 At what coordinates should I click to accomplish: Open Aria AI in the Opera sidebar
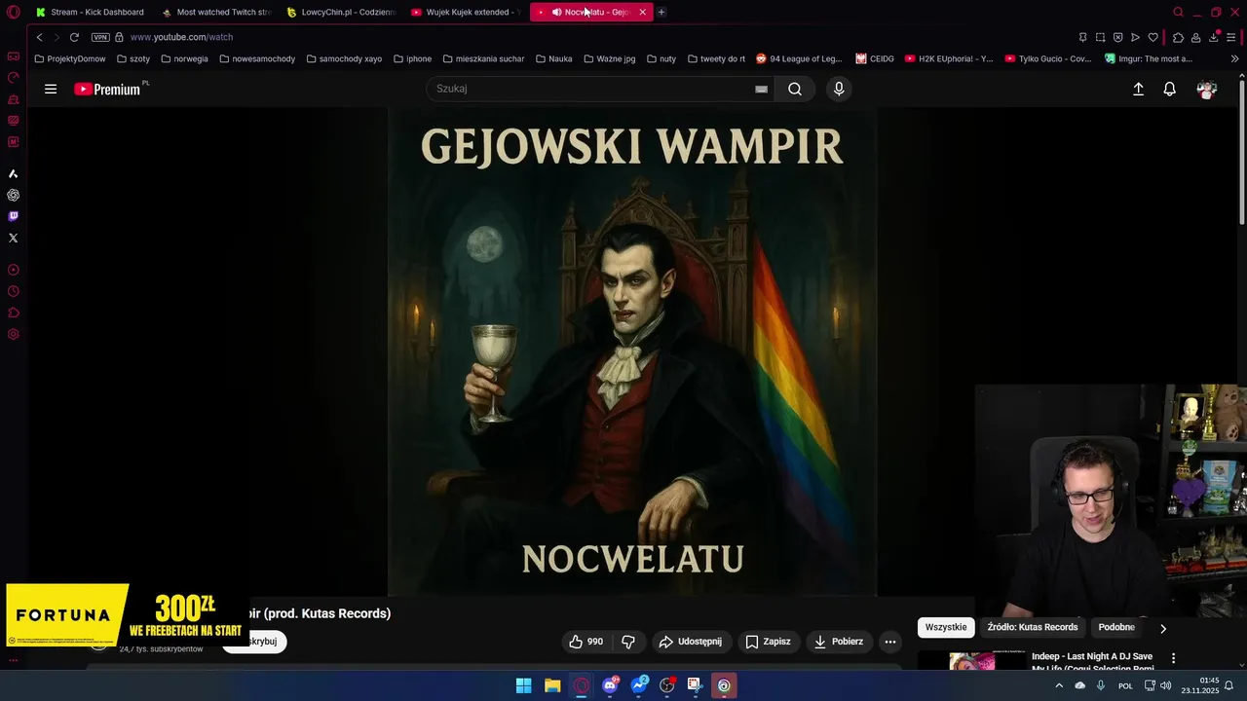13,173
